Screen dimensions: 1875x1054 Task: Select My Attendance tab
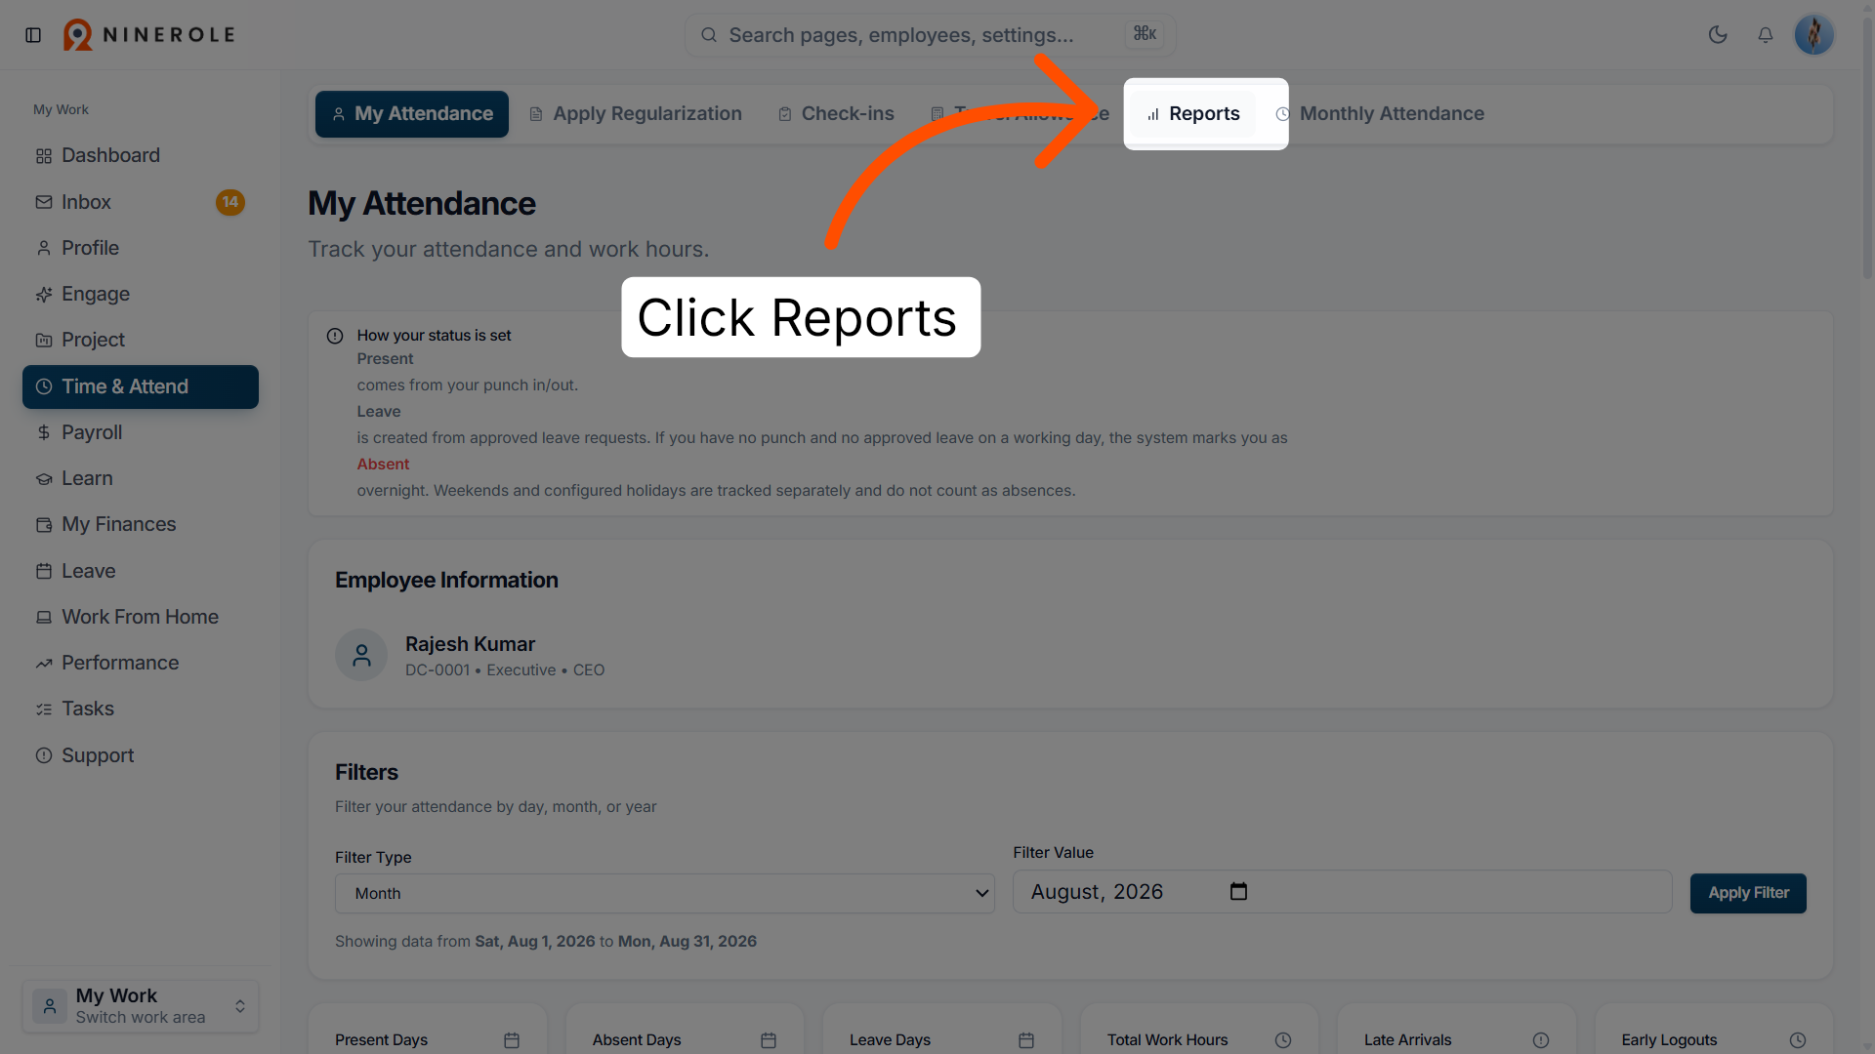[x=412, y=114]
